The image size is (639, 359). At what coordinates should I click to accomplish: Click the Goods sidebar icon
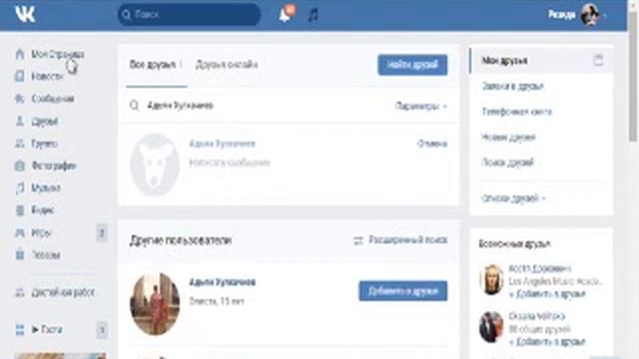tap(20, 255)
